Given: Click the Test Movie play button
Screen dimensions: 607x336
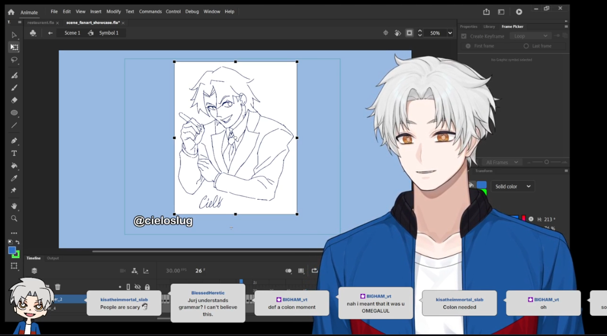Looking at the screenshot, I should coord(519,12).
